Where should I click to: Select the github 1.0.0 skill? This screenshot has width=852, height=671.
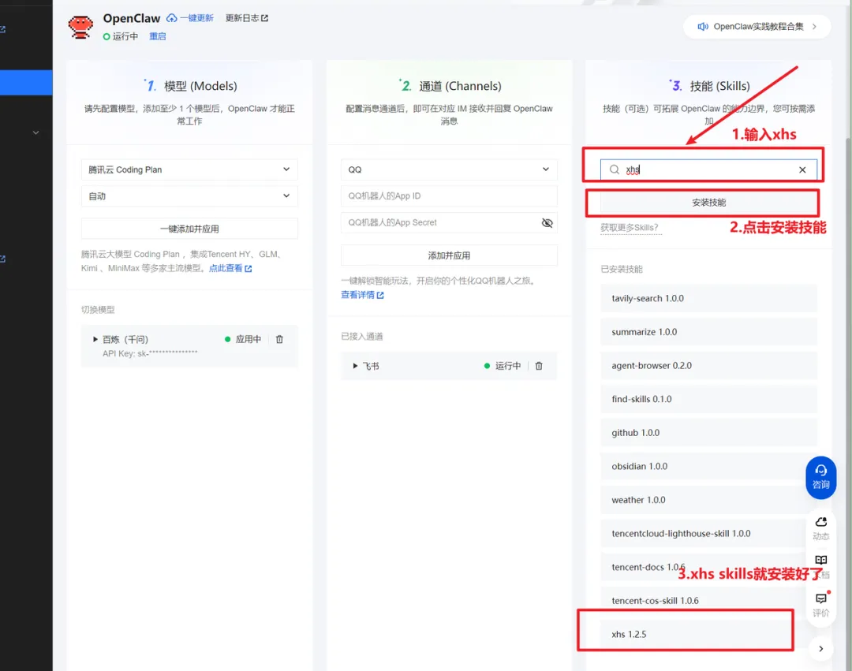[x=708, y=433]
